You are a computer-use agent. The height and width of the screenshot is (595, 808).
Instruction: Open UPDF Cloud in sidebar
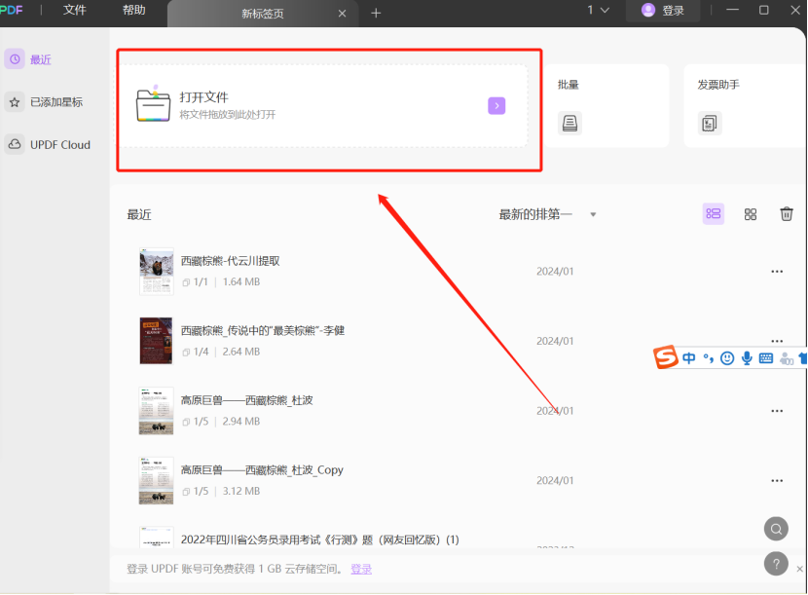click(49, 145)
